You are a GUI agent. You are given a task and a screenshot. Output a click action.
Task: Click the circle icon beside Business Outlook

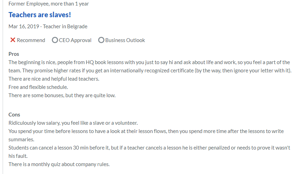click(101, 40)
